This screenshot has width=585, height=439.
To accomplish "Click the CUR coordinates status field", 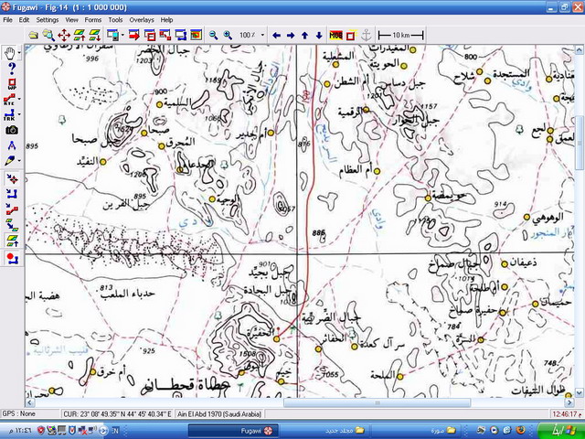I will click(118, 414).
